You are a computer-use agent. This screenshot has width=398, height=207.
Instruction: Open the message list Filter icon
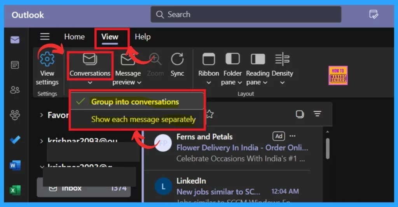(317, 114)
